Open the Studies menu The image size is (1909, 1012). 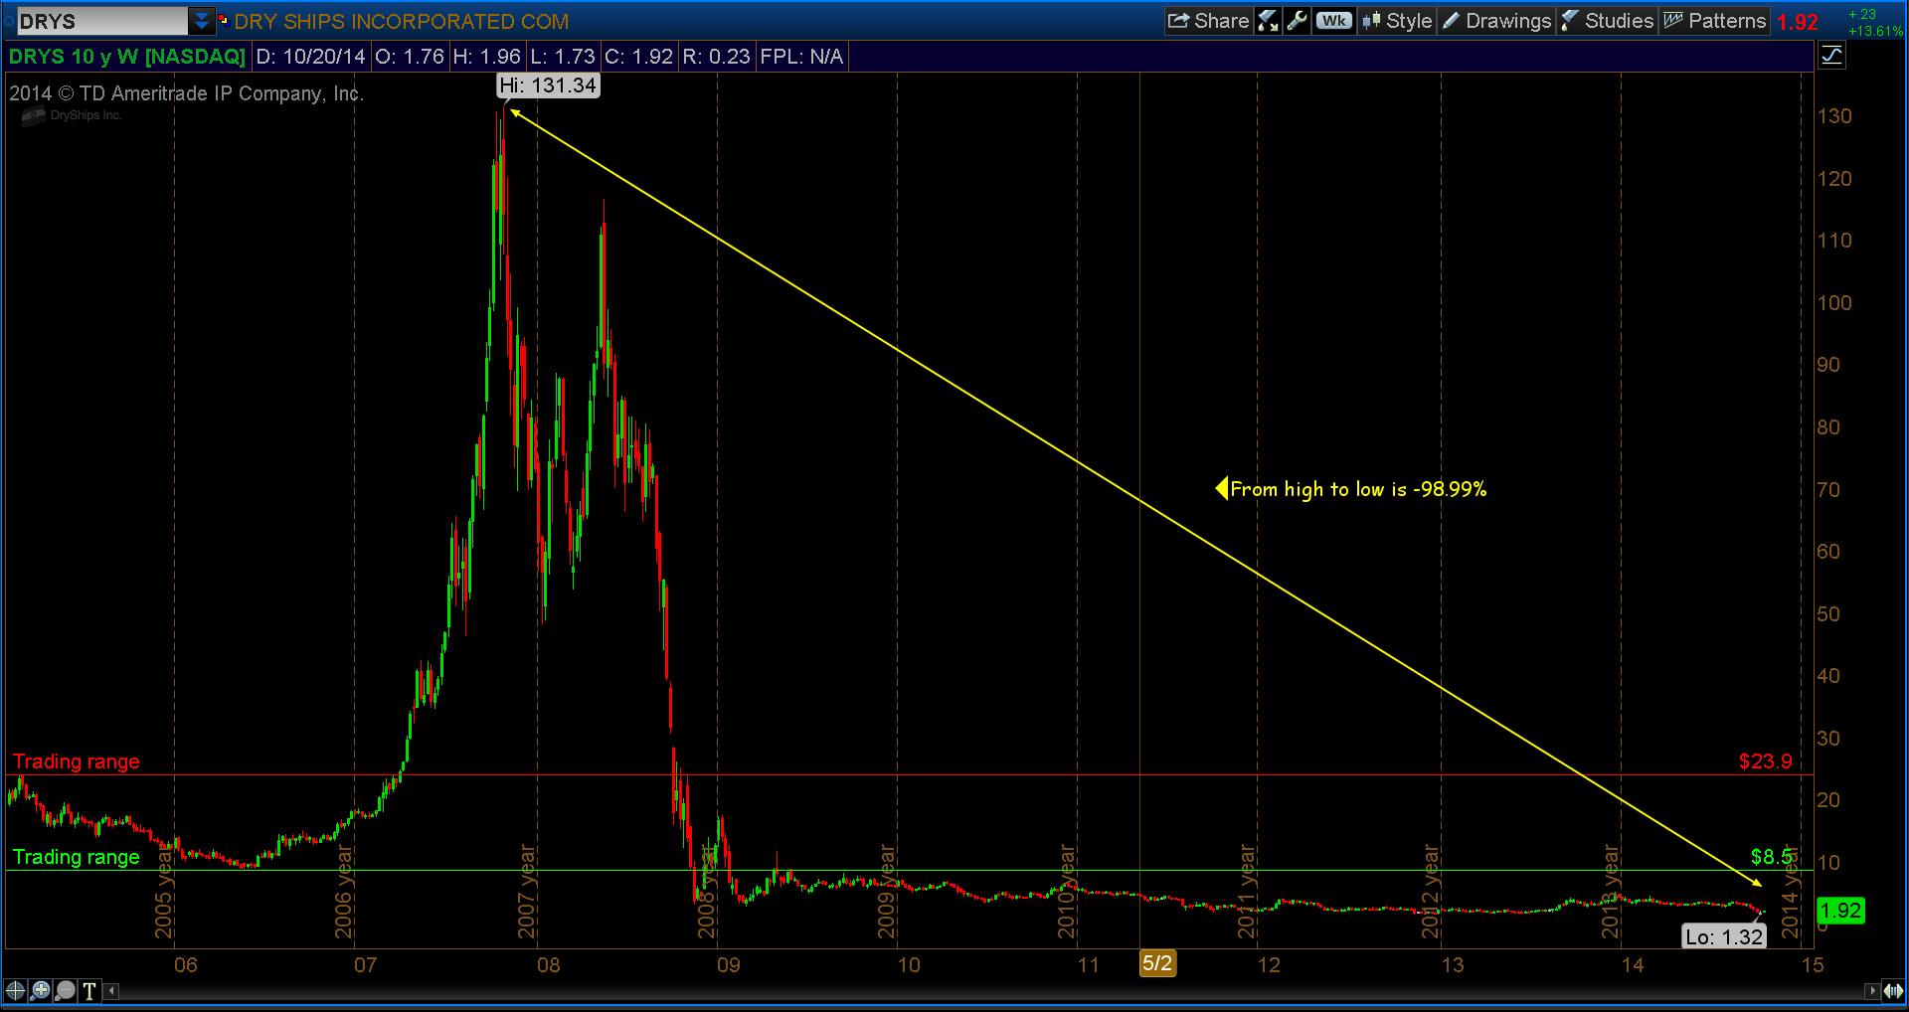coord(1607,21)
